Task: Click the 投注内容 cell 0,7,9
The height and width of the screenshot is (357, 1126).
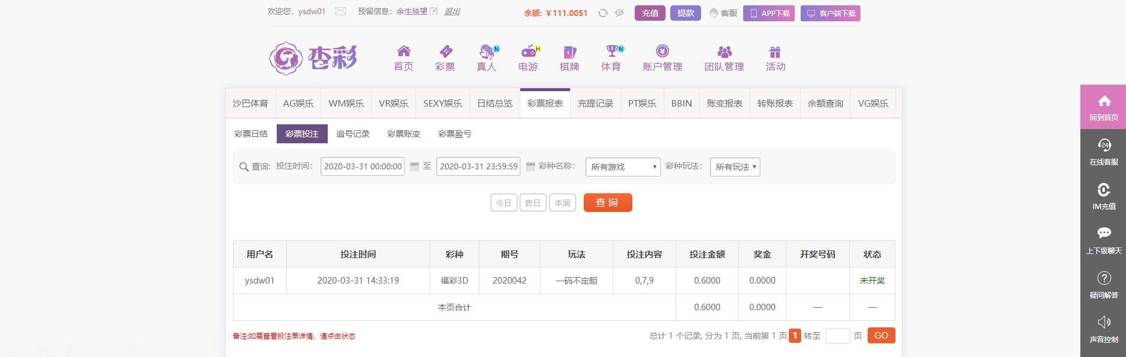Action: coord(644,281)
